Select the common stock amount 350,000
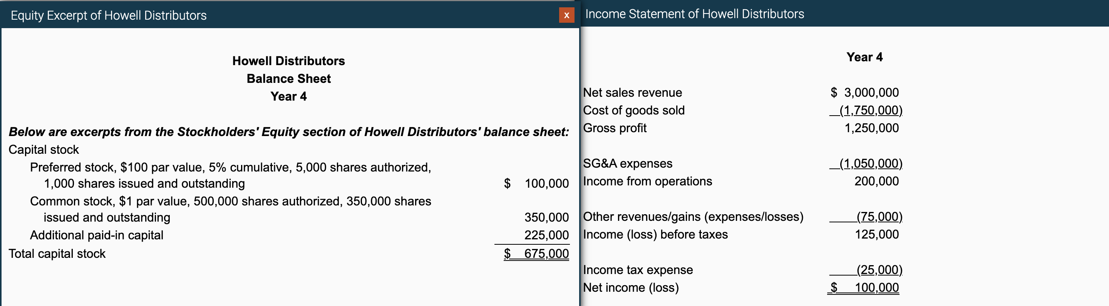 point(546,217)
